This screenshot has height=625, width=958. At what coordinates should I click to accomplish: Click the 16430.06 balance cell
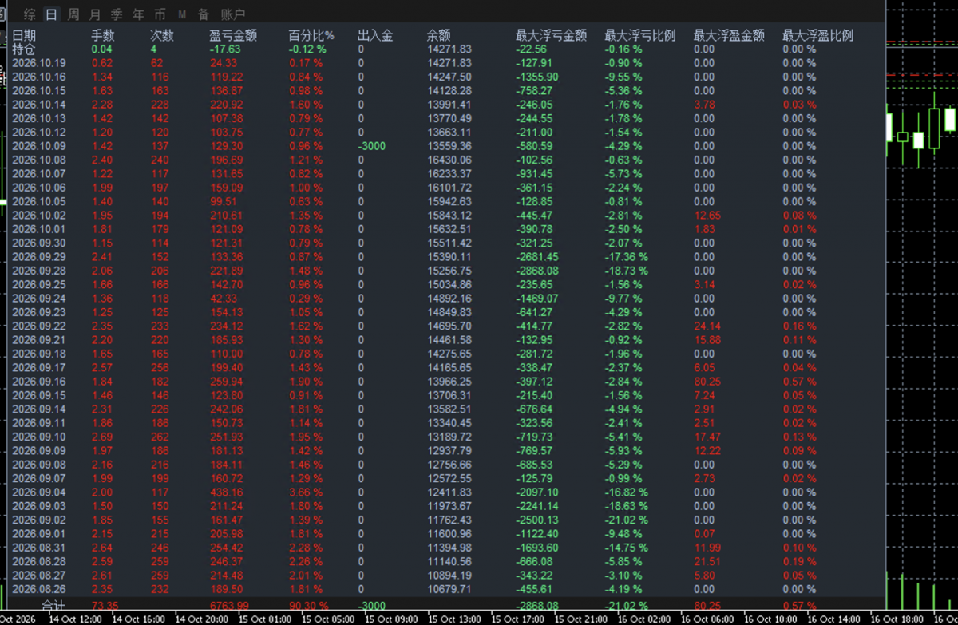coord(449,160)
